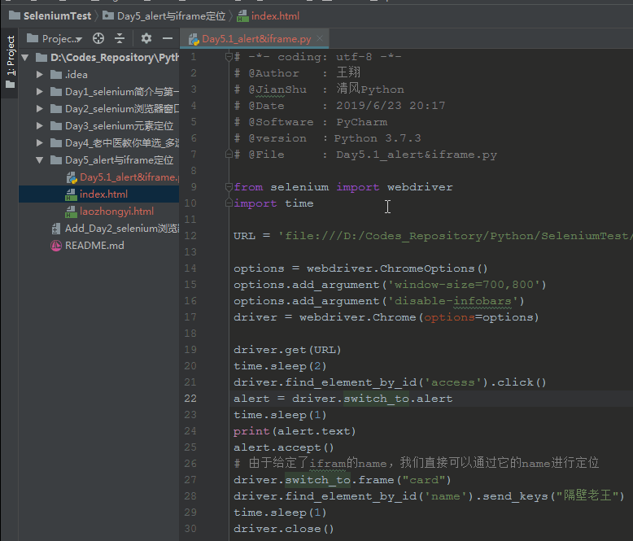633x541 pixels.
Task: Click 'driver.get(URL)' on line 19
Action: pyautogui.click(x=287, y=350)
